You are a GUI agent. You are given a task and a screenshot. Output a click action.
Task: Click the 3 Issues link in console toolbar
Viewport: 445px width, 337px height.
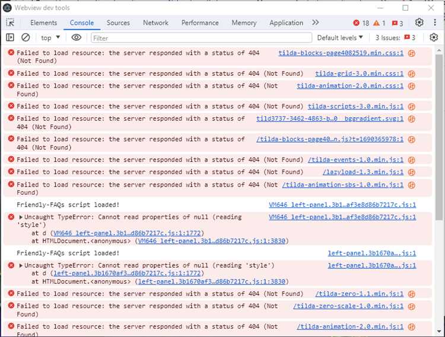coord(395,38)
